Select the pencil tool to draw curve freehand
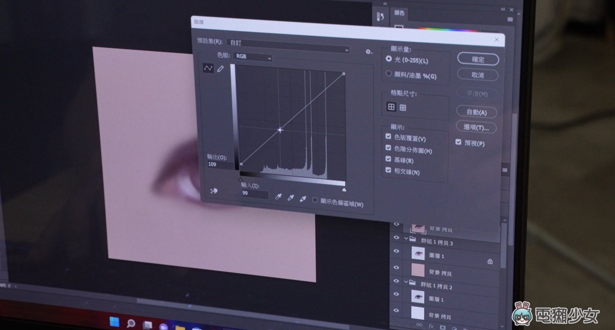 coord(221,68)
